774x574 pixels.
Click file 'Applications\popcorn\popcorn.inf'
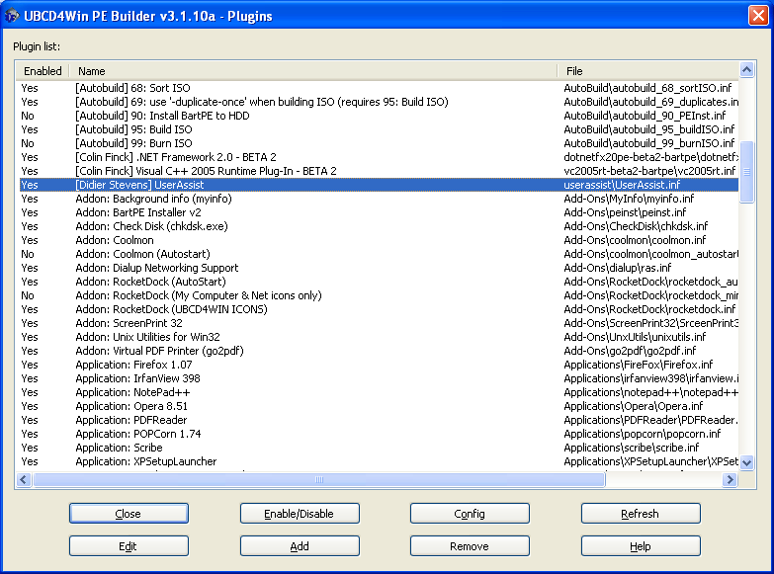click(643, 434)
